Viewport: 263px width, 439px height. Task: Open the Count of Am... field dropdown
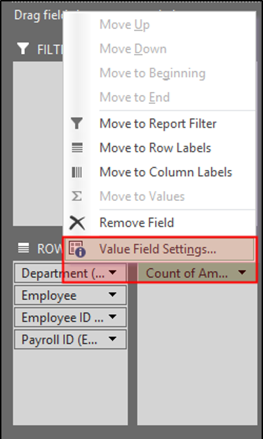click(242, 273)
